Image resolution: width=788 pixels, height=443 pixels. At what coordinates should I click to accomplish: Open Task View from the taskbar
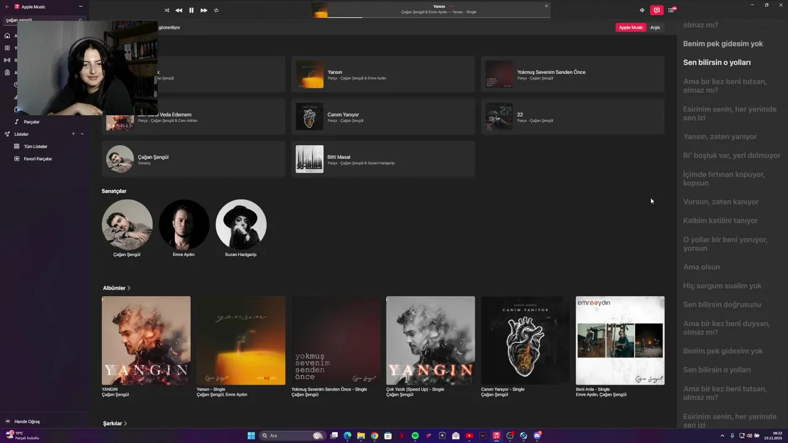pyautogui.click(x=334, y=436)
